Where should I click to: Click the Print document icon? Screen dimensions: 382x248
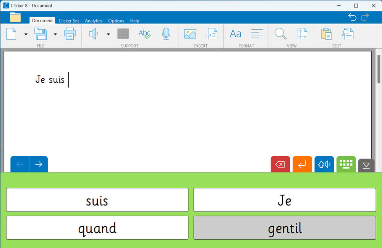pyautogui.click(x=70, y=34)
